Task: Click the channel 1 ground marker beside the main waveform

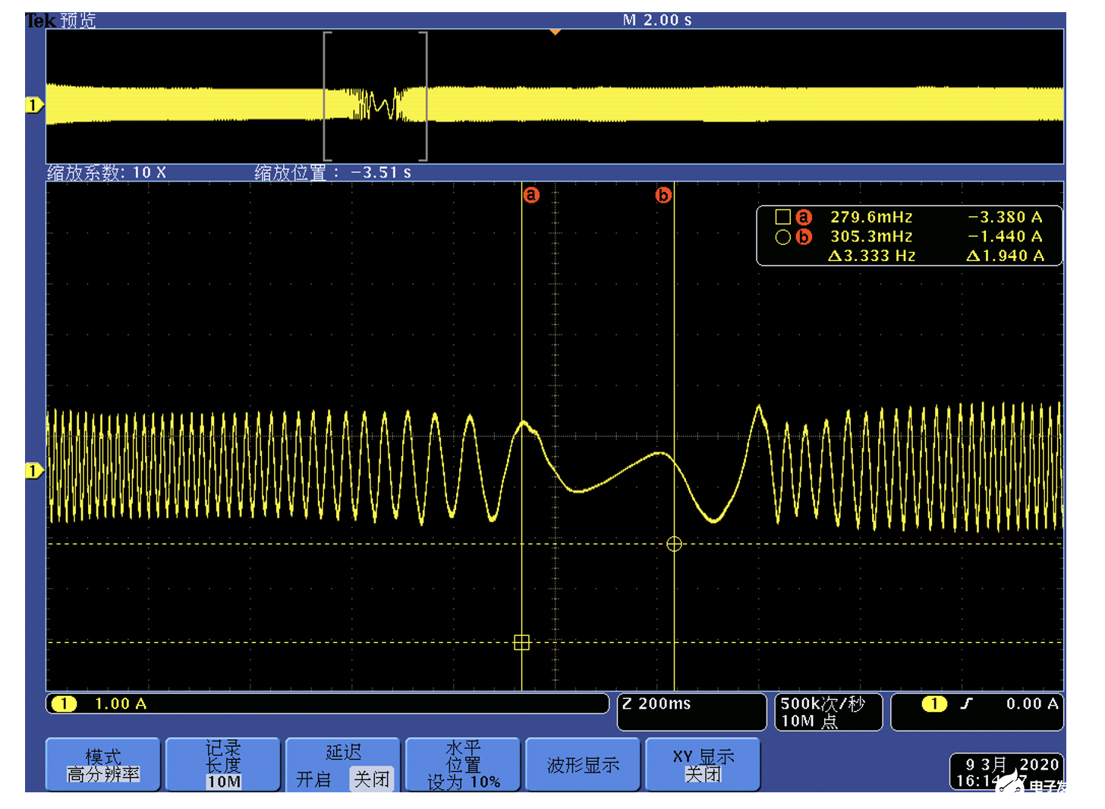Action: point(33,471)
